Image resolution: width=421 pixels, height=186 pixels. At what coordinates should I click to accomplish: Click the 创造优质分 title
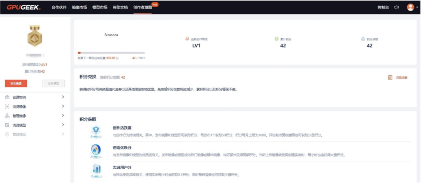(122, 148)
